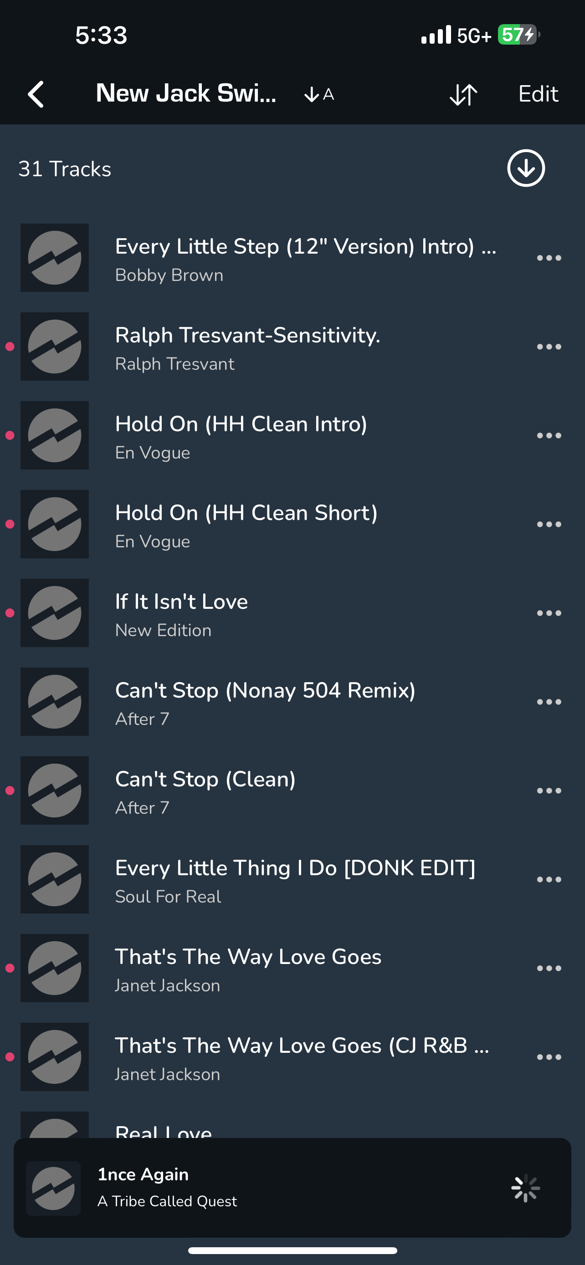Open three-dot menu for Hold On (HH Clean Intro)
The height and width of the screenshot is (1265, 585).
(x=549, y=436)
